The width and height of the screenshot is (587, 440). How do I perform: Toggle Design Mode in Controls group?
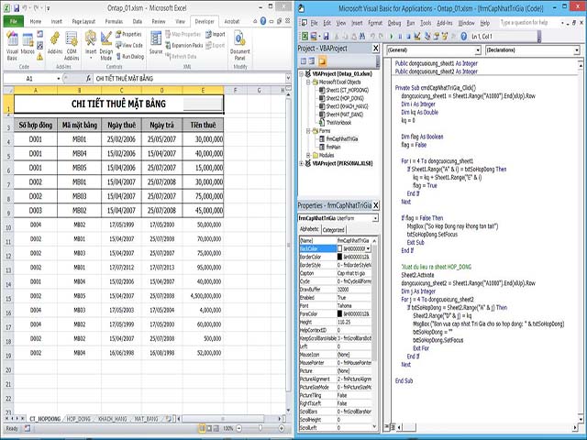(106, 46)
